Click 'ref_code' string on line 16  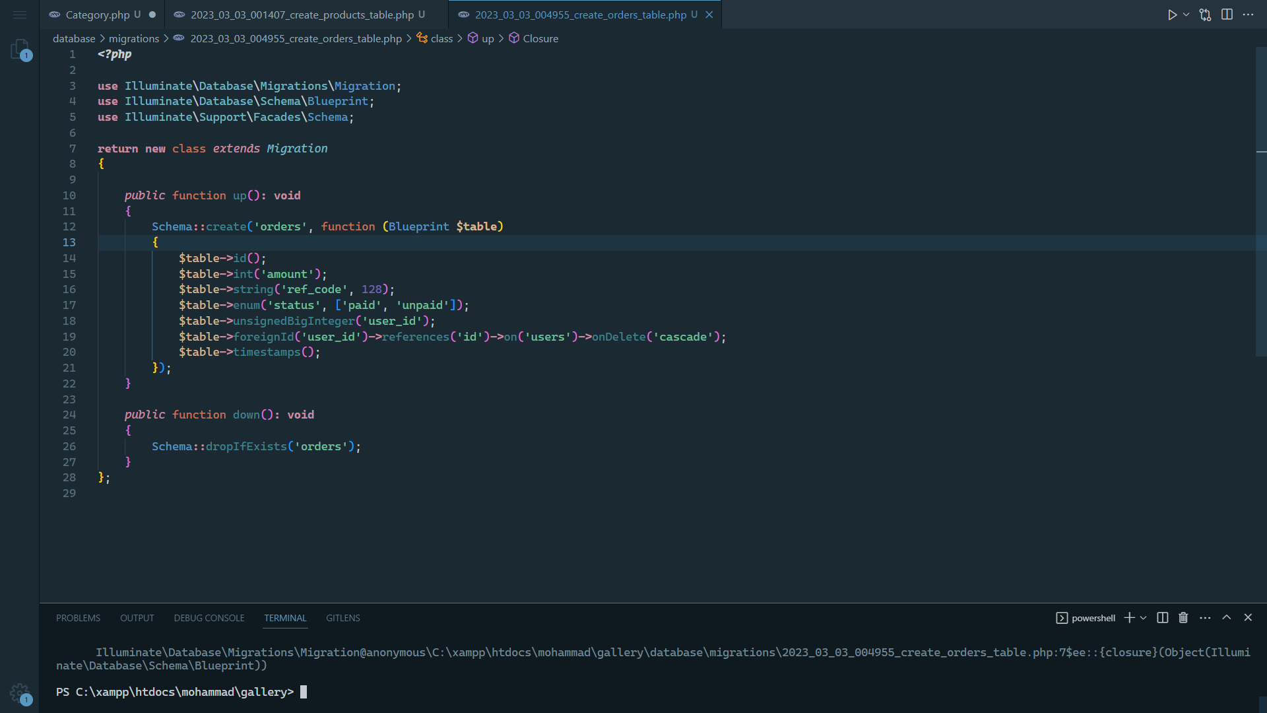coord(314,289)
